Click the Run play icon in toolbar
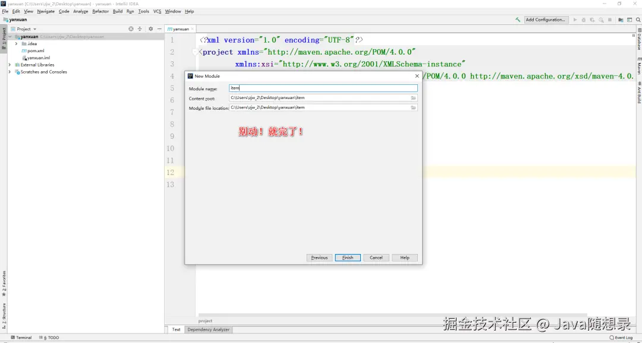Image resolution: width=642 pixels, height=343 pixels. [575, 20]
